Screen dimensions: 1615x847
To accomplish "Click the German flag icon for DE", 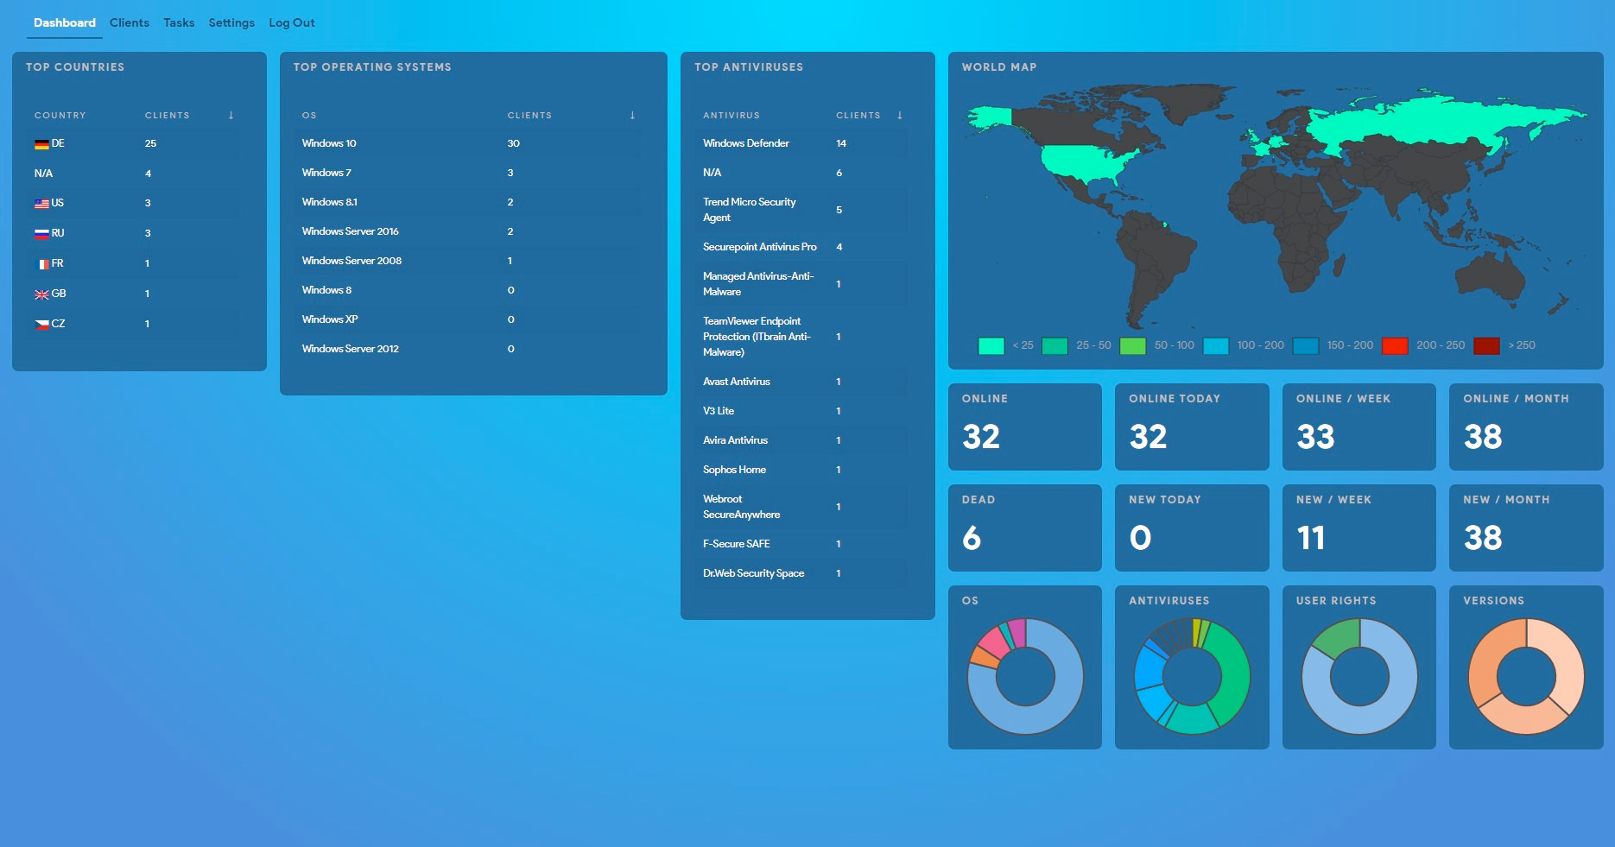I will 41,144.
